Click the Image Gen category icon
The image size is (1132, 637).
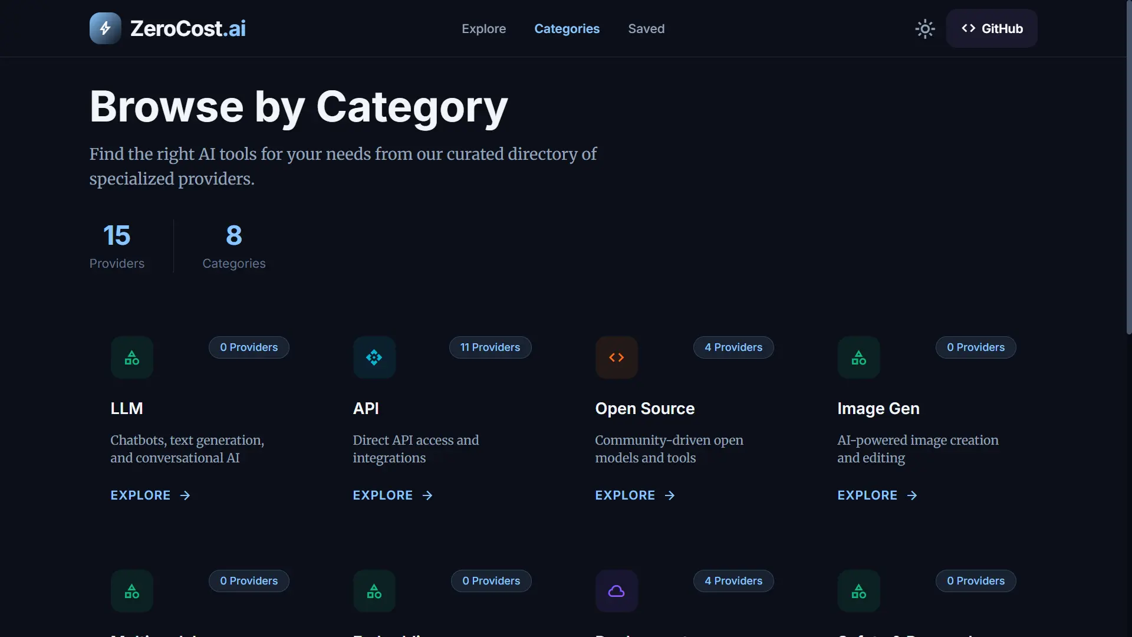859,357
